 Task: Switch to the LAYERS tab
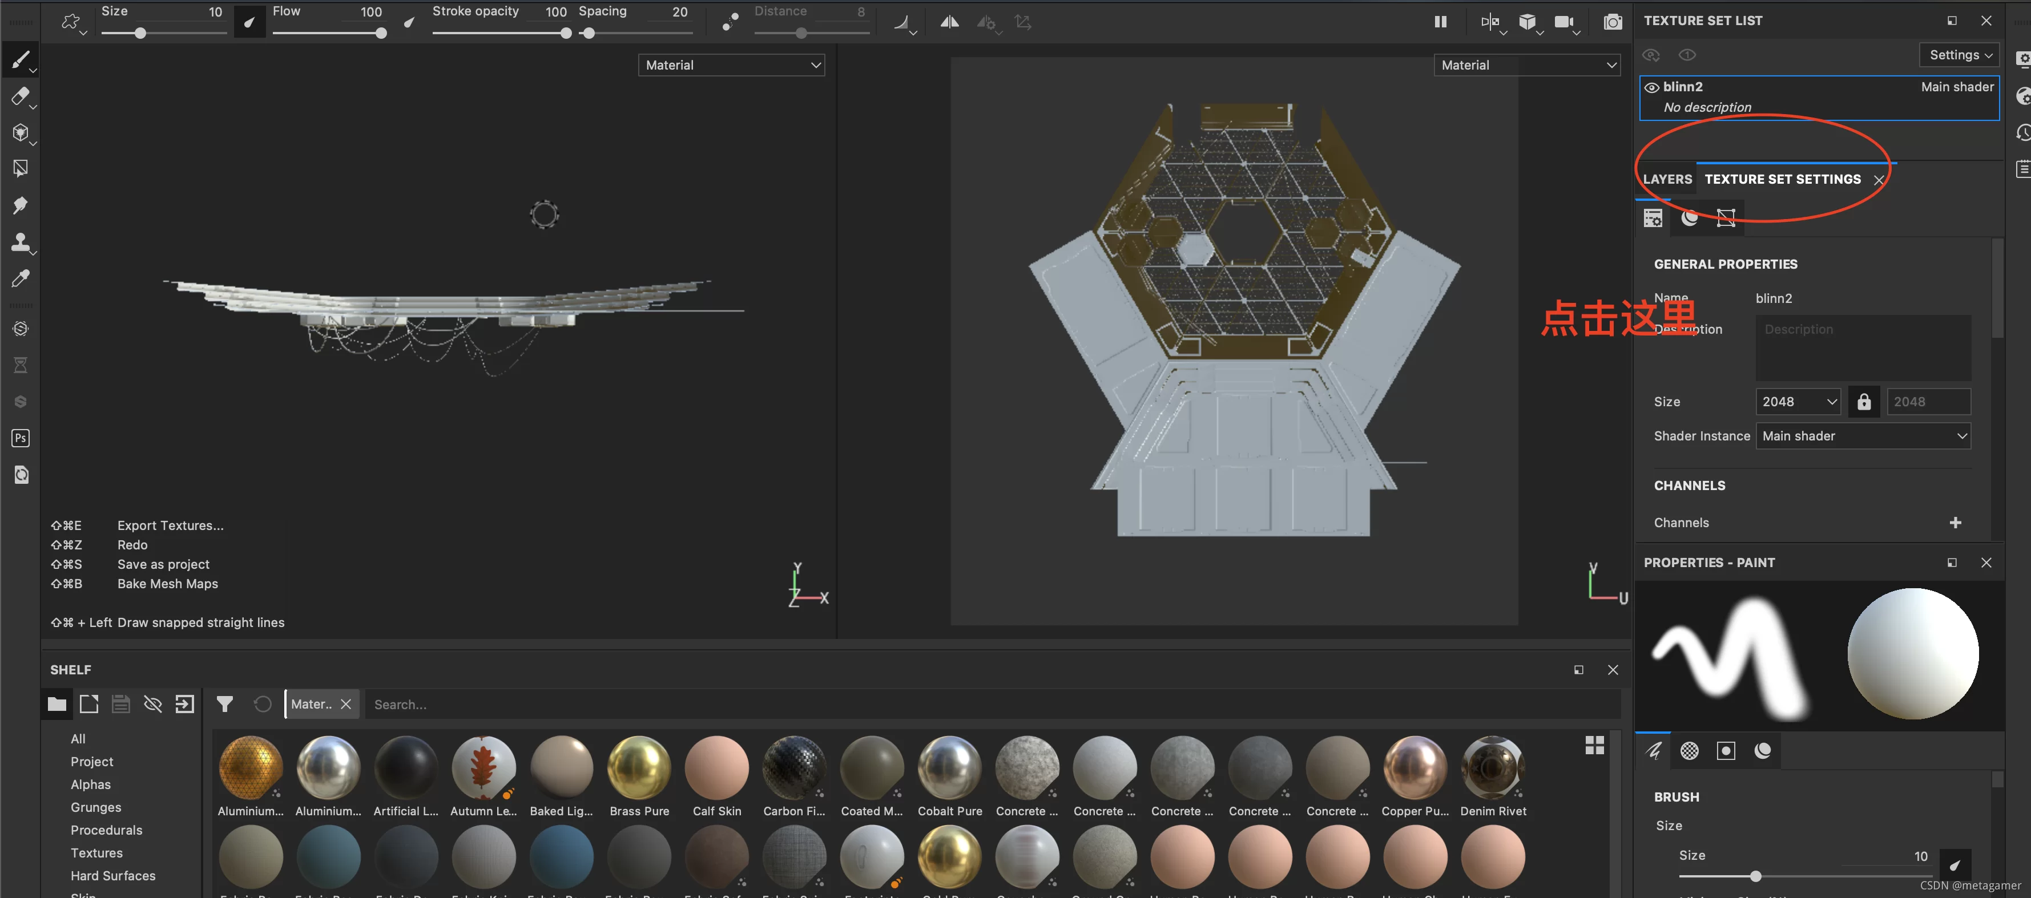click(1667, 180)
